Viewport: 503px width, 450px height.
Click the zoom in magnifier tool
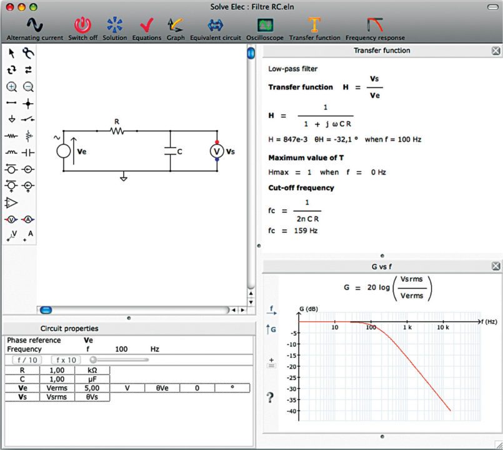click(x=12, y=87)
